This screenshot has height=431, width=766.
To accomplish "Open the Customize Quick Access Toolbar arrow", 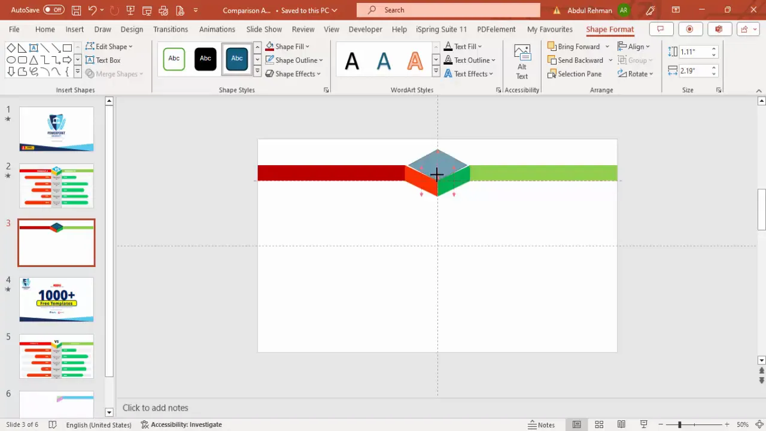I will point(196,10).
